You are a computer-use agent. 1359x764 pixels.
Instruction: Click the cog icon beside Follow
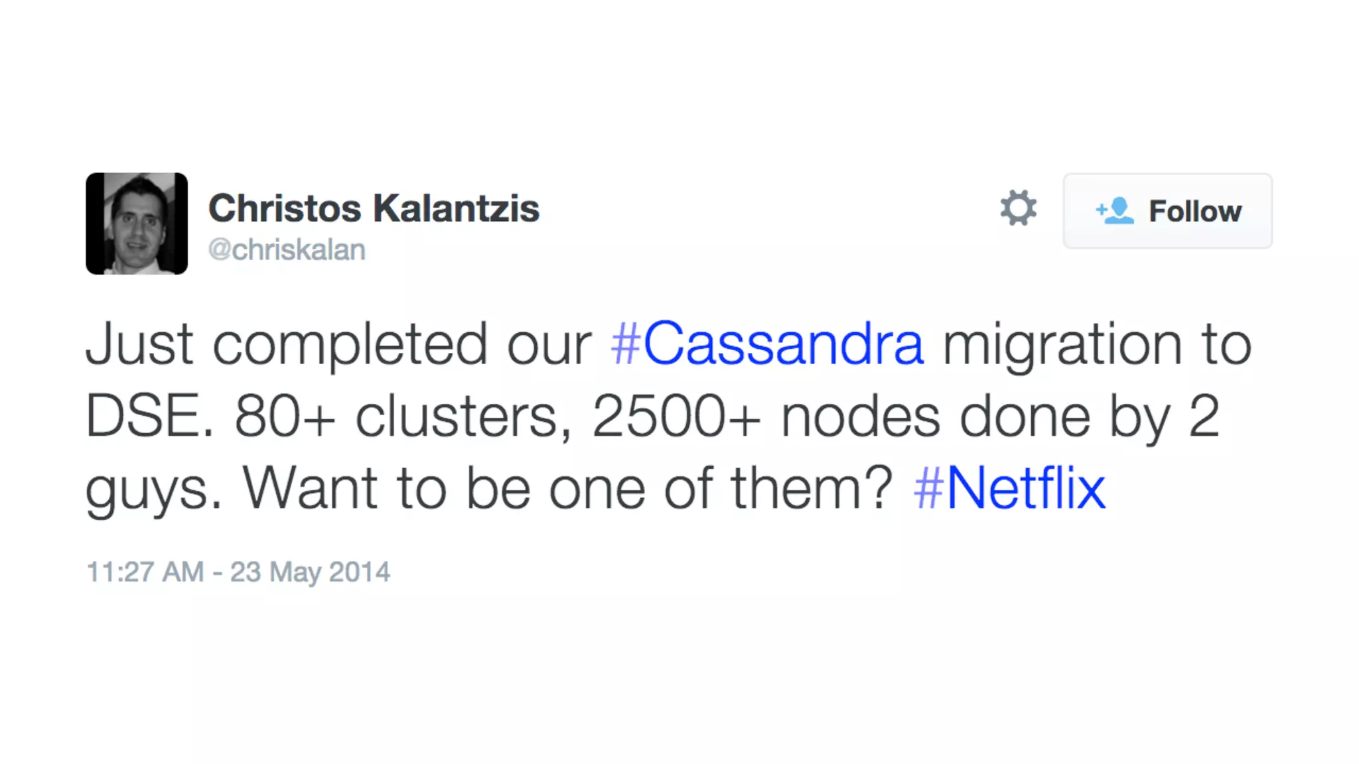pyautogui.click(x=1018, y=209)
